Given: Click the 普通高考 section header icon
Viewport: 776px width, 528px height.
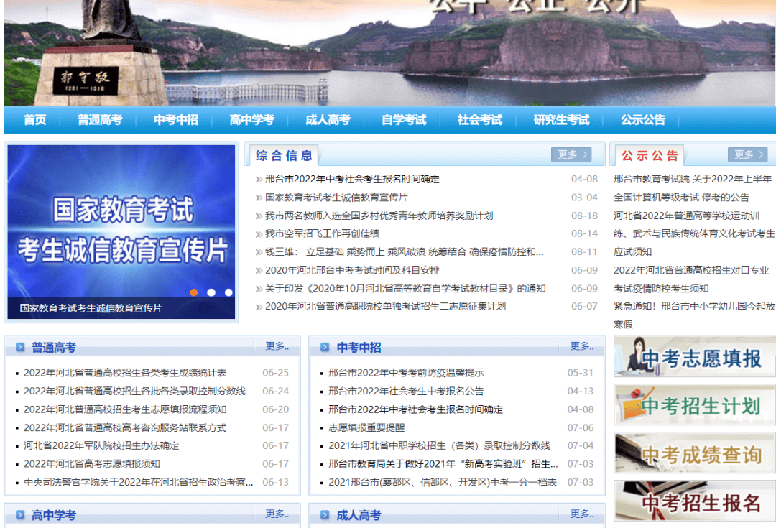Looking at the screenshot, I should coord(20,348).
